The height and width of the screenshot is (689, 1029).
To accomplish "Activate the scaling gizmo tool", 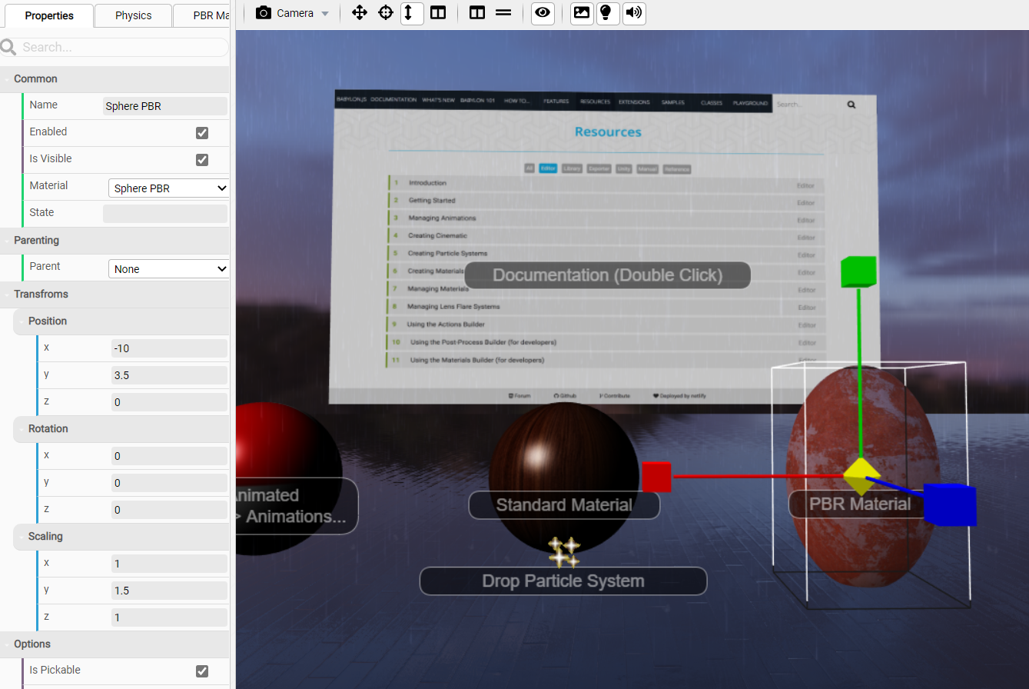I will [x=412, y=13].
